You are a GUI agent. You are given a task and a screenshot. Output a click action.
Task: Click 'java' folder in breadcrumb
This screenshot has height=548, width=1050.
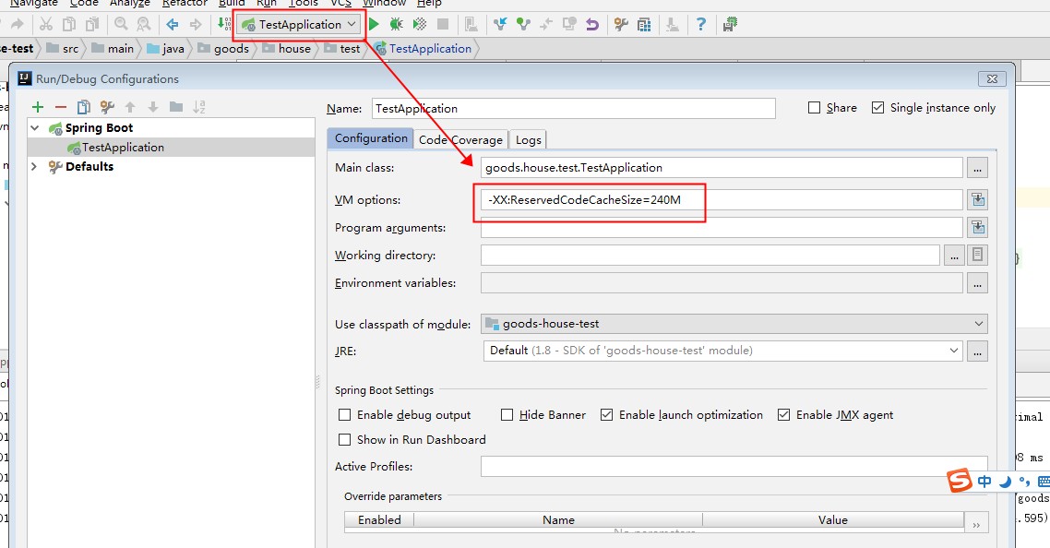click(165, 49)
